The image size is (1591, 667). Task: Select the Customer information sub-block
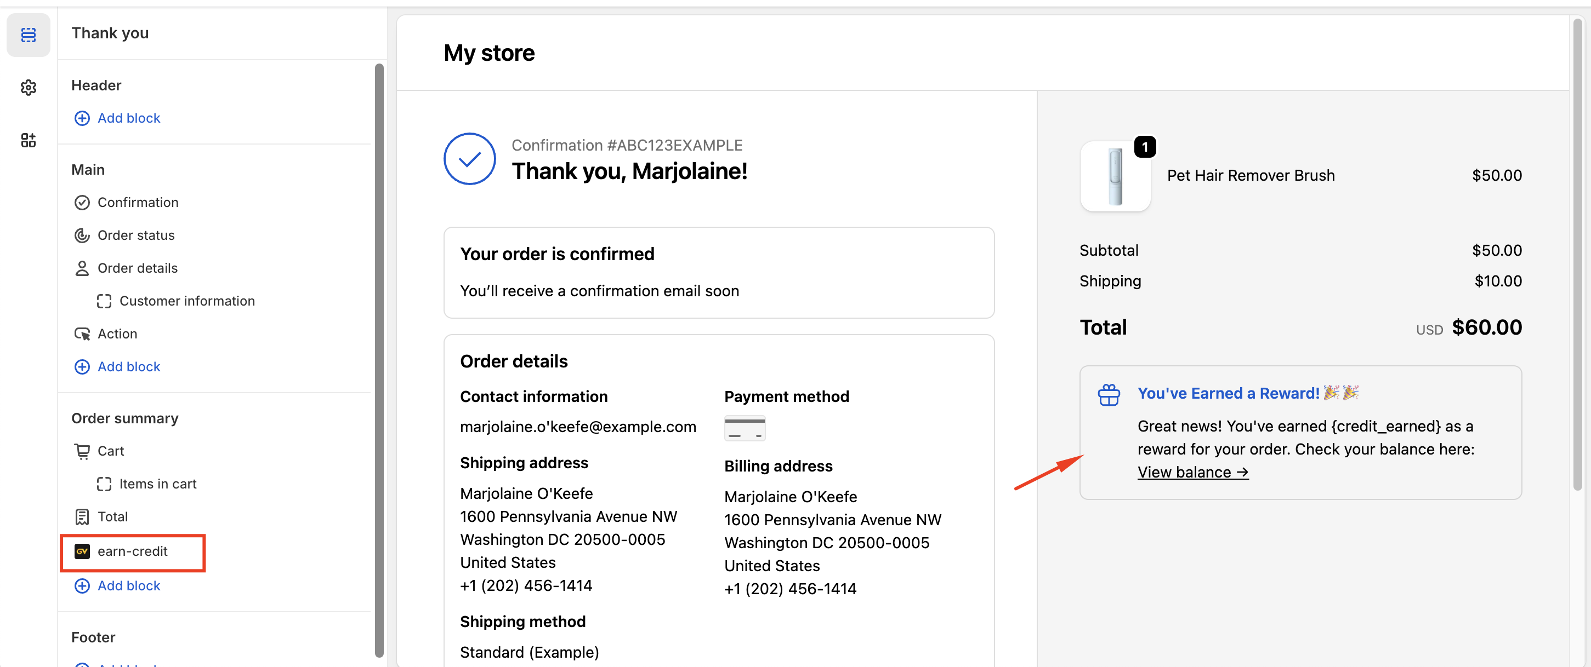click(x=186, y=301)
